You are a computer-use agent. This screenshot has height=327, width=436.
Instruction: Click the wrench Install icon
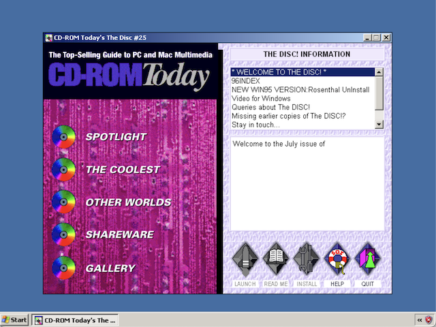tap(307, 259)
